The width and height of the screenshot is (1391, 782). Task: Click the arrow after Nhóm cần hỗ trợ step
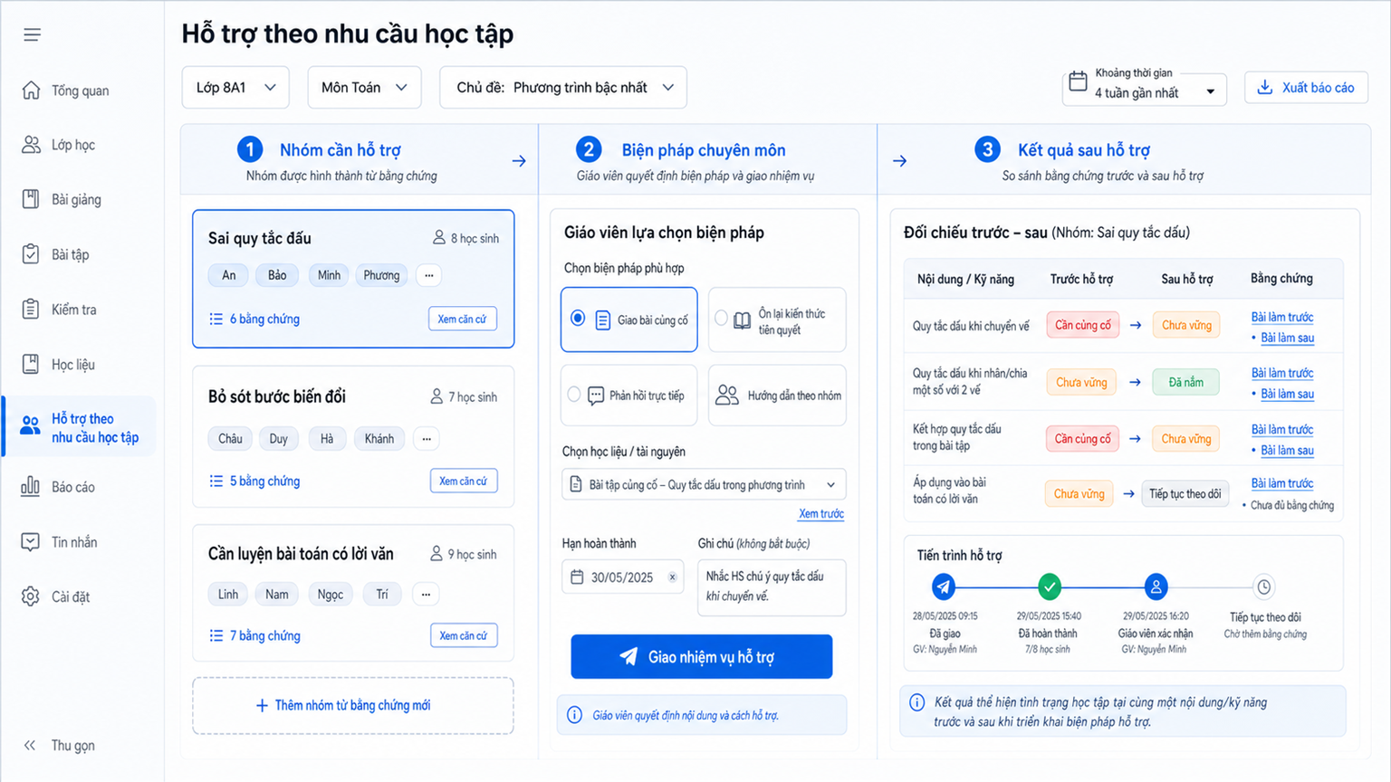pos(519,161)
